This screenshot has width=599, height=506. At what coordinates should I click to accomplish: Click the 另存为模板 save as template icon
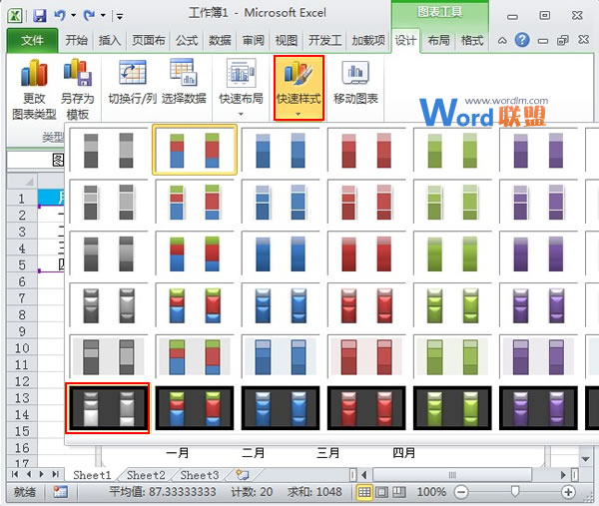click(x=77, y=75)
